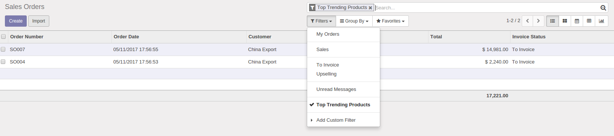
Task: Expand Add Custom Filter option
Action: (x=336, y=120)
